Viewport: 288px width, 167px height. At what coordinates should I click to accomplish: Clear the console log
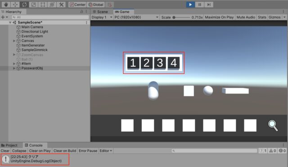point(5,151)
